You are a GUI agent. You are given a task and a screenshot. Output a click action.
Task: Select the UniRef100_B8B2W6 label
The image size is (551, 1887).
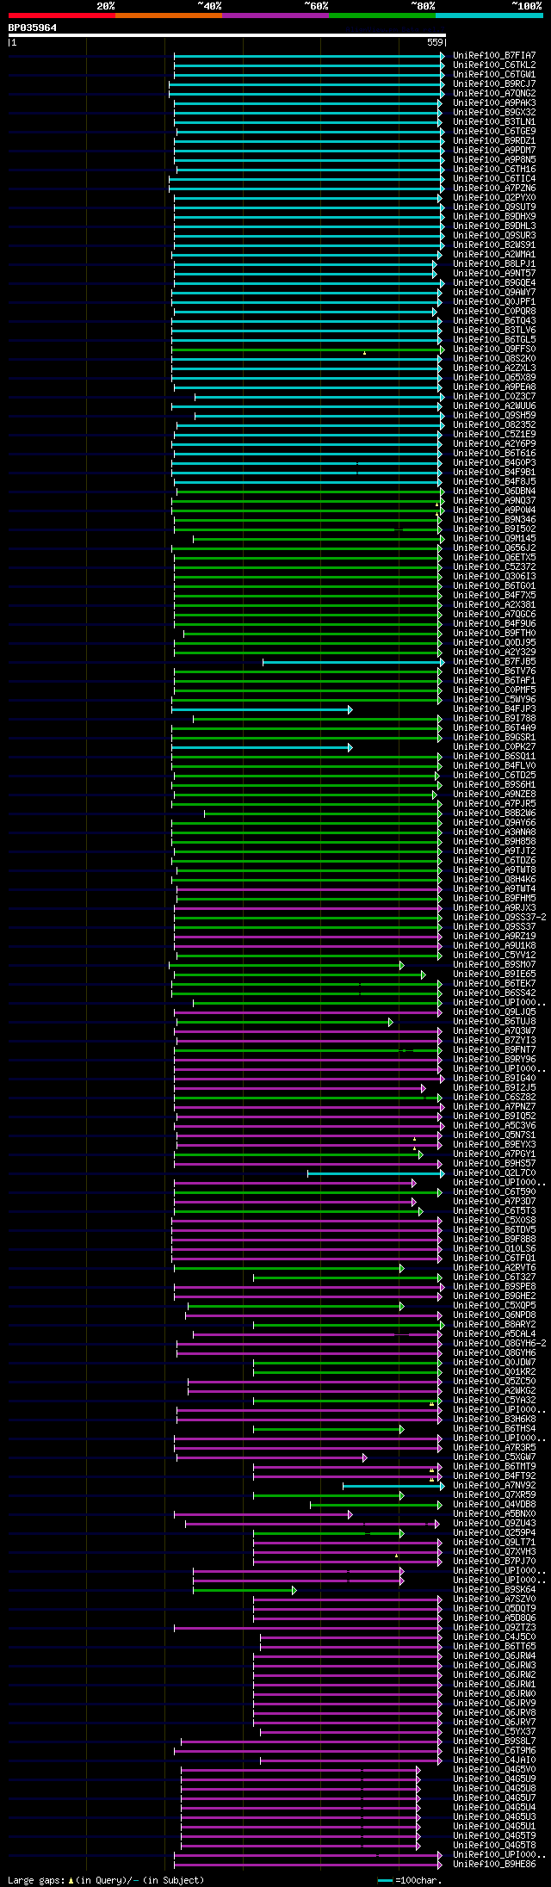tap(494, 813)
